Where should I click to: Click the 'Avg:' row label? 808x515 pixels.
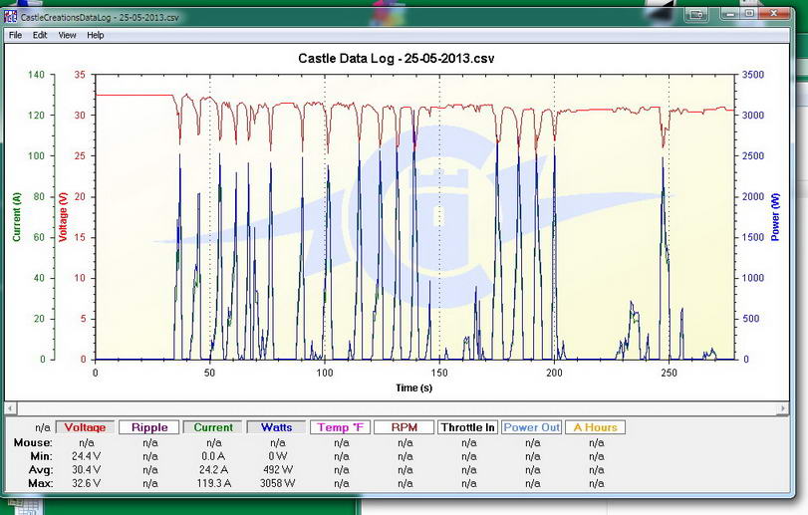(40, 470)
